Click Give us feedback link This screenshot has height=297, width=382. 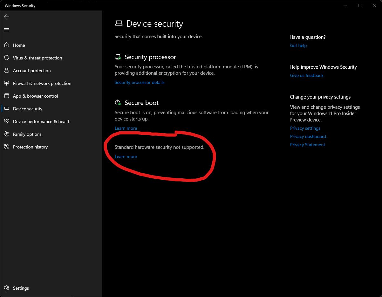coord(307,75)
